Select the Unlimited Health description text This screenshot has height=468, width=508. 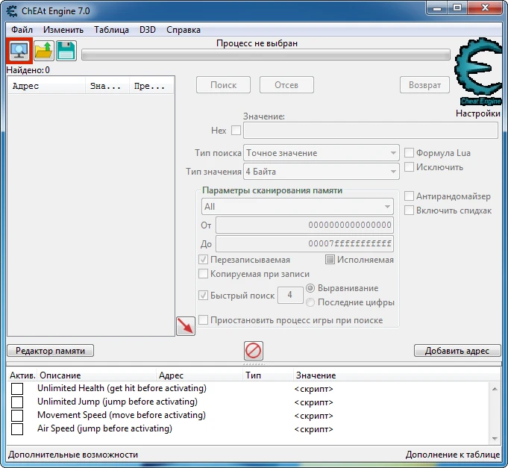click(x=122, y=388)
